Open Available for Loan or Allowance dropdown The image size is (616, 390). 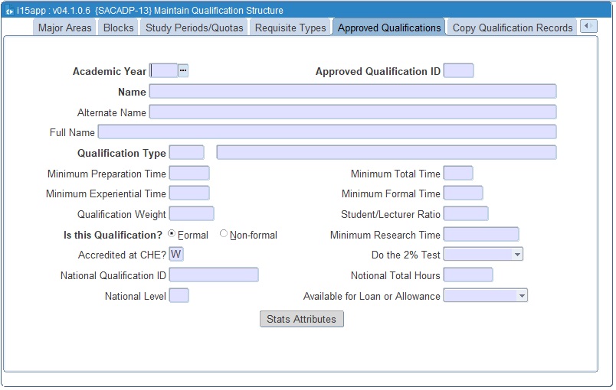tap(522, 295)
